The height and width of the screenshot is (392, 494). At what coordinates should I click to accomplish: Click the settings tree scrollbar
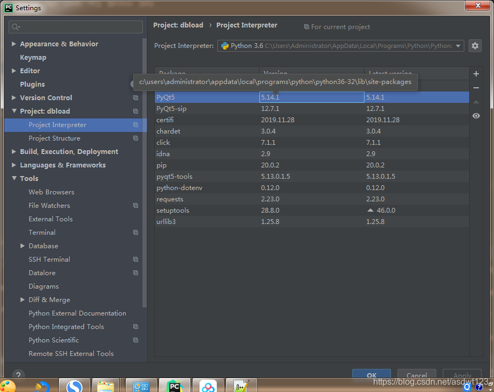145,172
